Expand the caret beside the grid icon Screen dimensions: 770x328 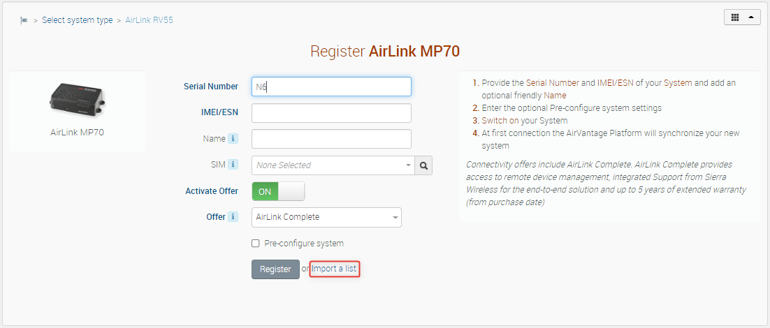752,17
